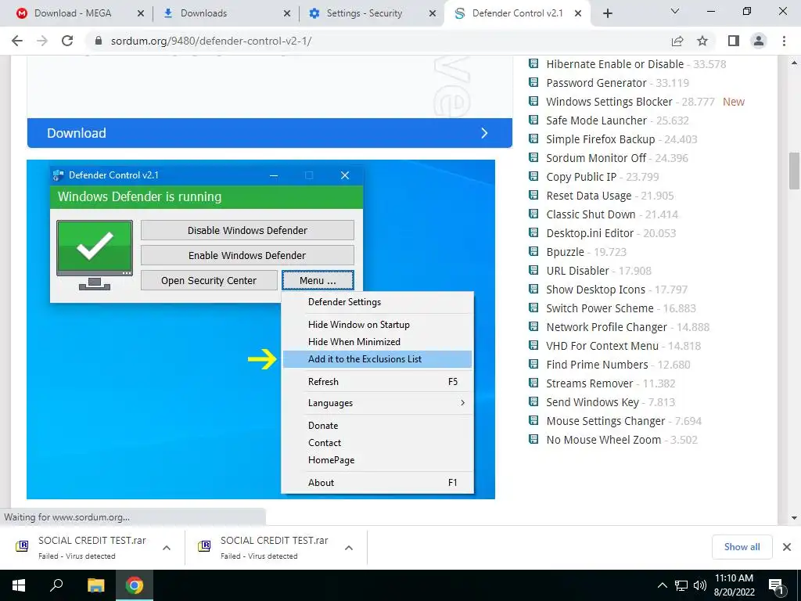The height and width of the screenshot is (601, 801).
Task: Open the Safe Mode Launcher link
Action: [596, 120]
